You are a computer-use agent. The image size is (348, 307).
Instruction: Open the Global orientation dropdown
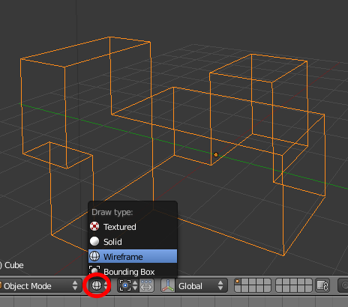click(x=201, y=285)
